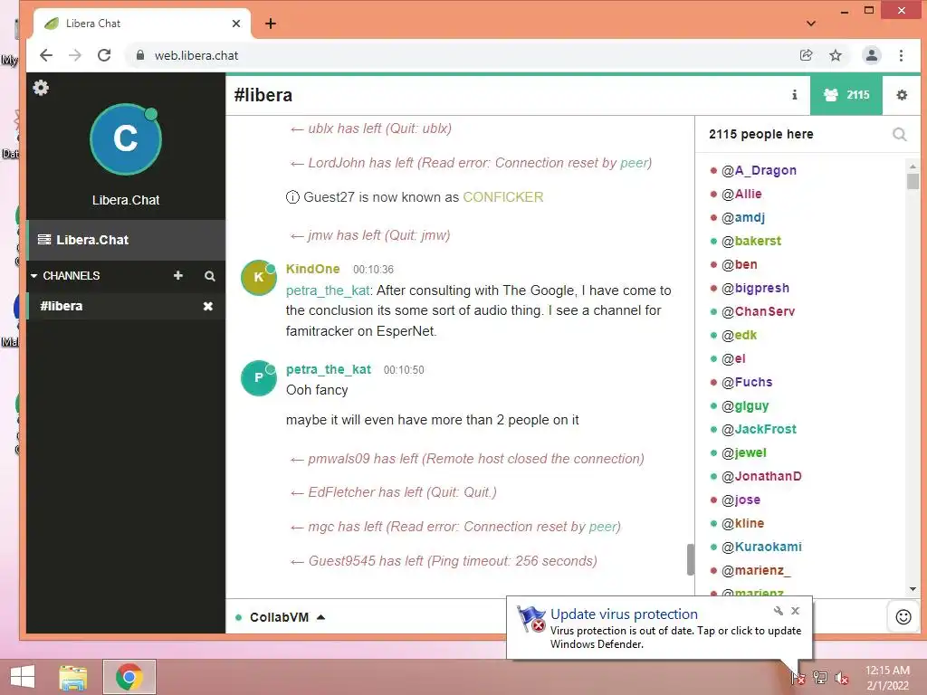927x695 pixels.
Task: Click the KindOne nickname in message
Action: (312, 269)
